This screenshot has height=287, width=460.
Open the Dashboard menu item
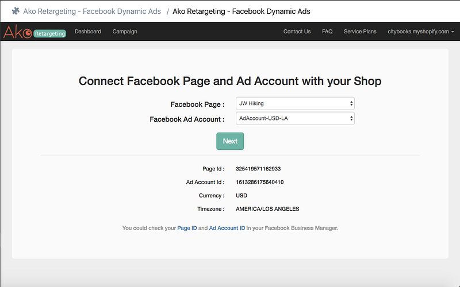tap(88, 32)
